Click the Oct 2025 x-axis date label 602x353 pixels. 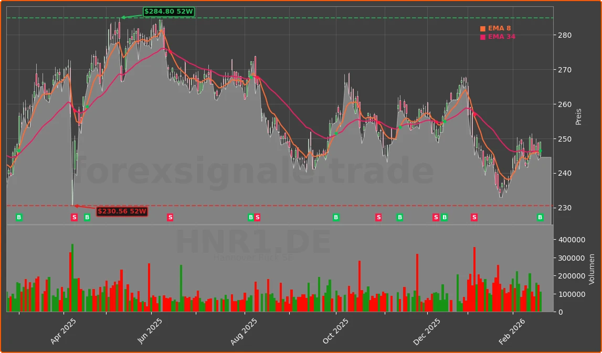[335, 332]
